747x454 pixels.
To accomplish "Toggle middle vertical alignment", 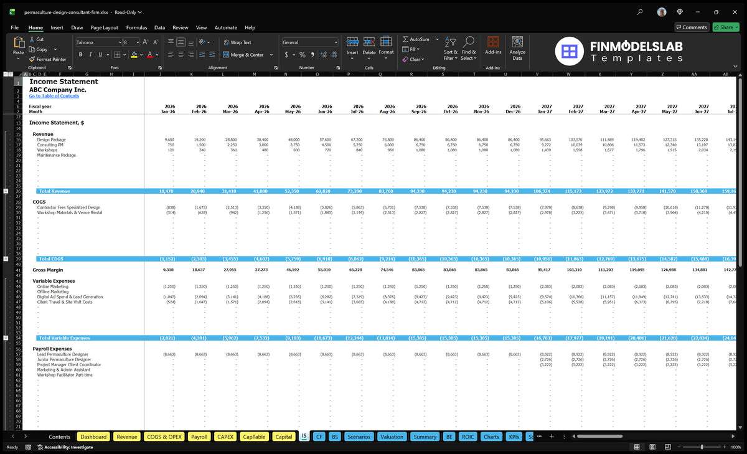I will [181, 42].
